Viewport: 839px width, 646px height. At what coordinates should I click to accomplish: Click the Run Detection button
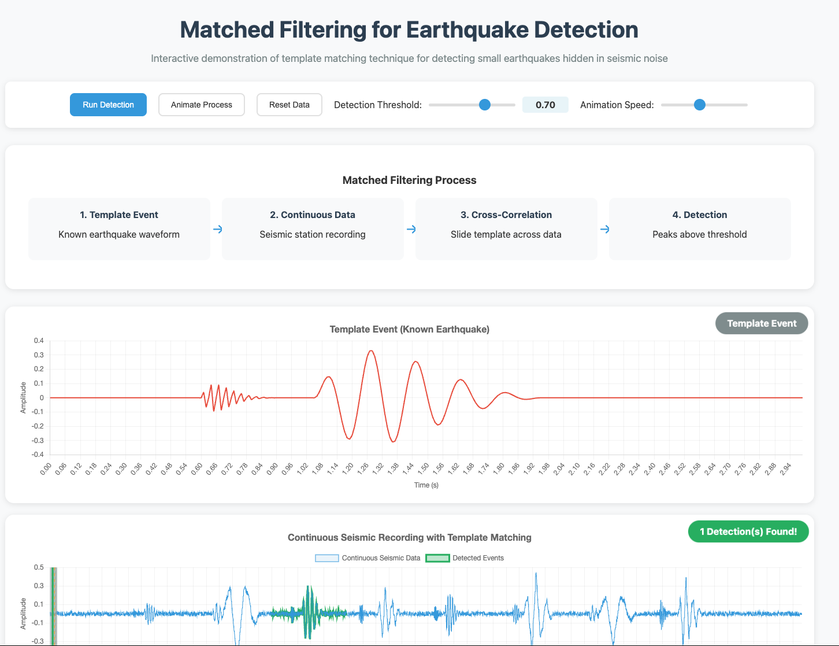tap(108, 105)
